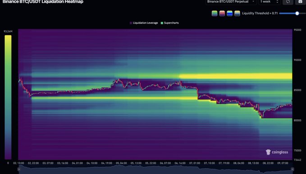306x174 pixels.
Task: Click the Liquidity Threshold = 0.71 label
Action: tap(260, 13)
